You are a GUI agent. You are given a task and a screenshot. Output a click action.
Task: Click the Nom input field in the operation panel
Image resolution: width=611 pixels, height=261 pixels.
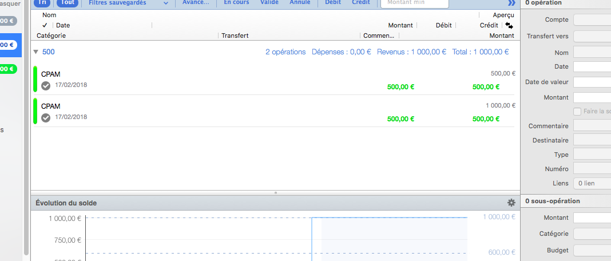(x=592, y=52)
